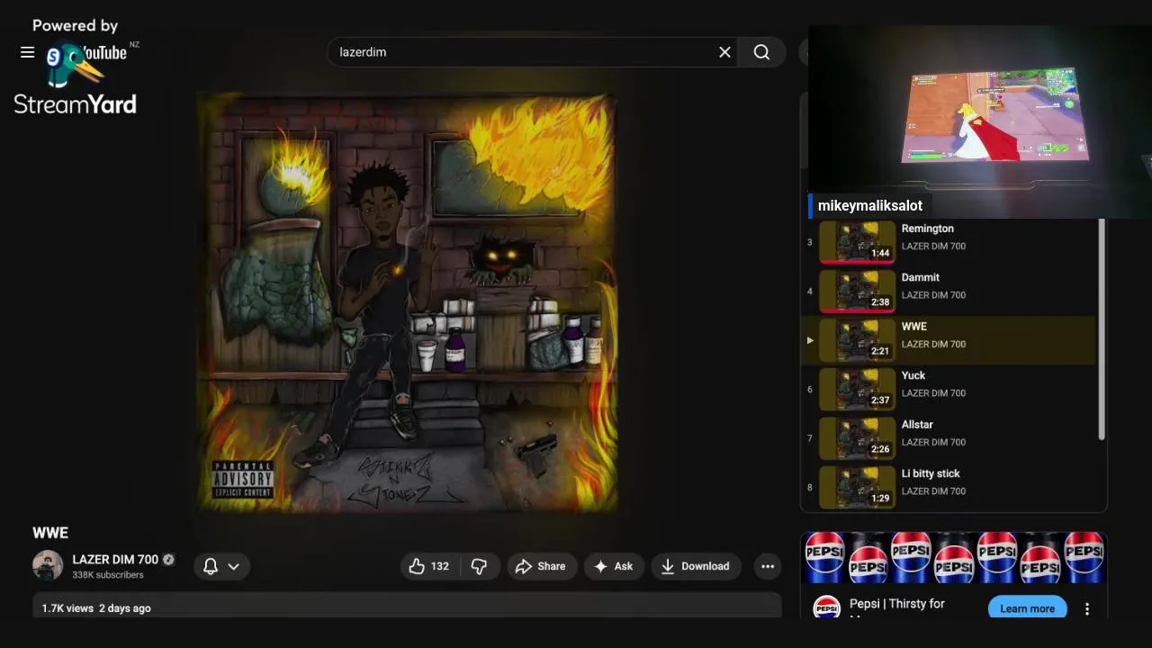
Task: Expand the video description box
Action: (x=407, y=606)
